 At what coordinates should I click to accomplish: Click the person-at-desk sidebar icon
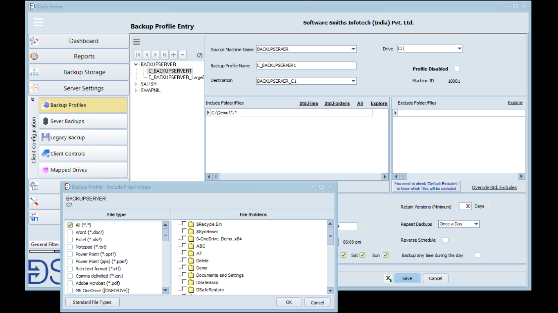pos(34,217)
